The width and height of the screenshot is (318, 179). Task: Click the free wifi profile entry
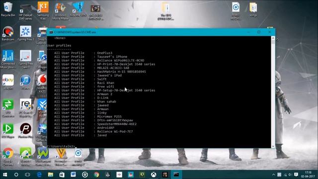coord(84,87)
